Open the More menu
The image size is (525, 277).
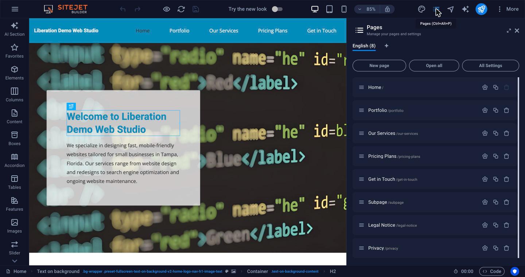[x=508, y=9]
